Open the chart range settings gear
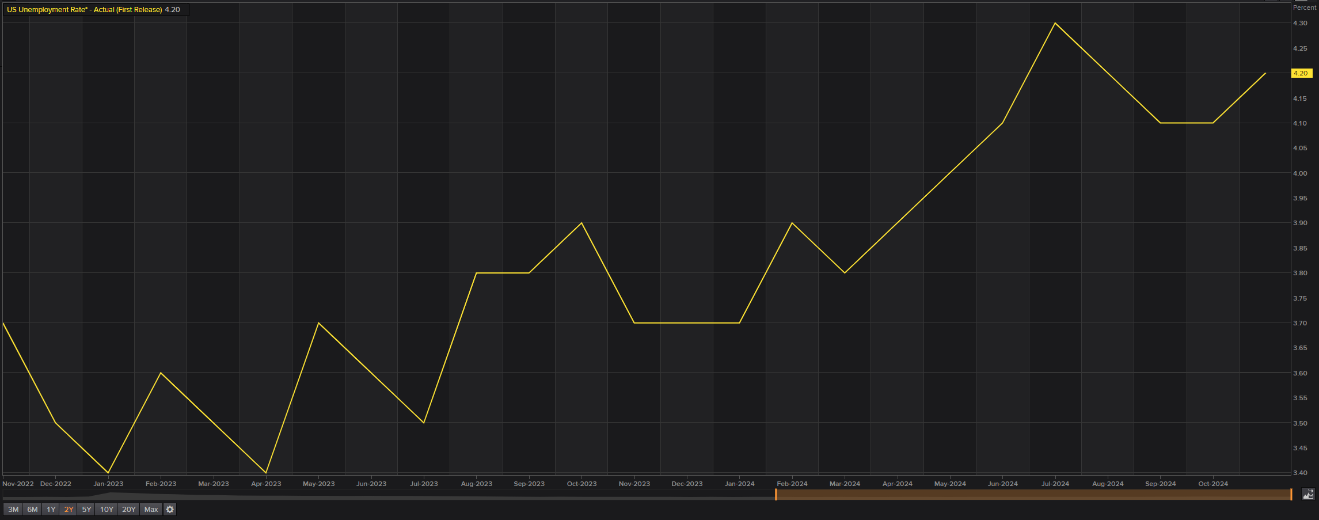This screenshot has height=520, width=1319. (170, 510)
